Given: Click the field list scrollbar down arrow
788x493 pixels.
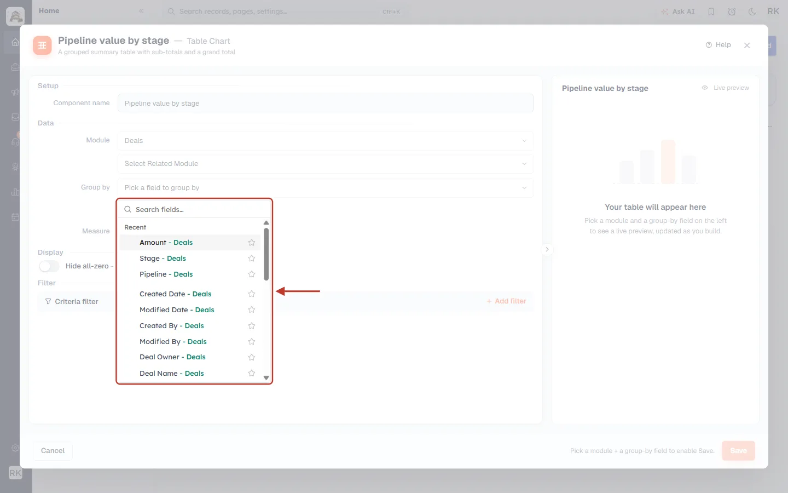Looking at the screenshot, I should [266, 378].
